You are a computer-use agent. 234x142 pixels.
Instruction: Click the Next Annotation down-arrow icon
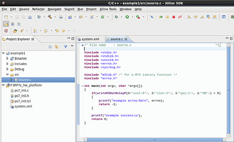35,31
